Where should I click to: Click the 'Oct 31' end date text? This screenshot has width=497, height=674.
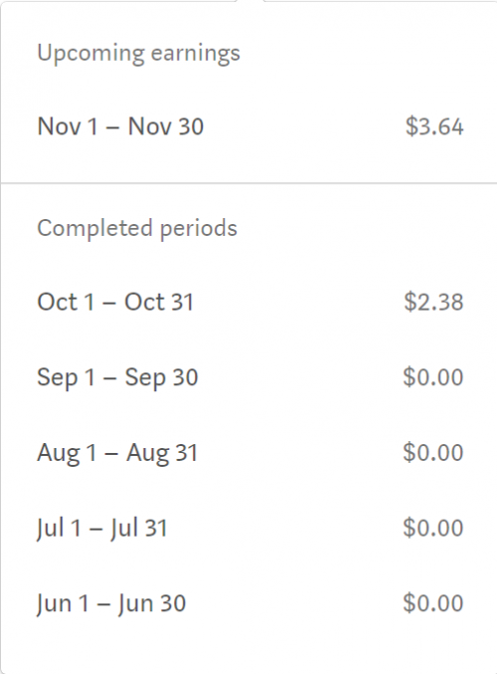159,302
